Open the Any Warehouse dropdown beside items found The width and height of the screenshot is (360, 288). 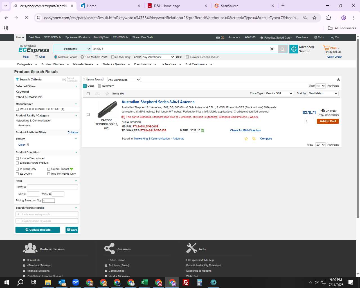point(124,80)
